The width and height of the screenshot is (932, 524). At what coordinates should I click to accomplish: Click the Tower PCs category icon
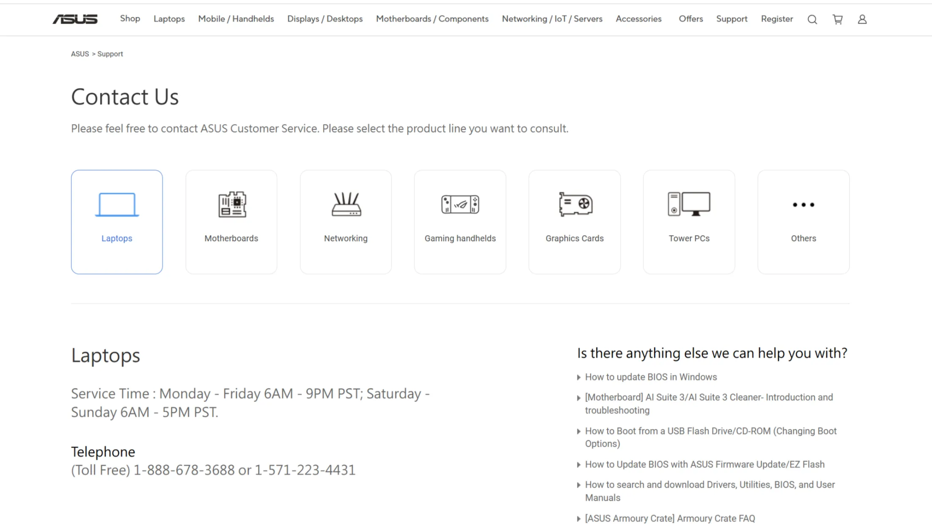coord(689,206)
